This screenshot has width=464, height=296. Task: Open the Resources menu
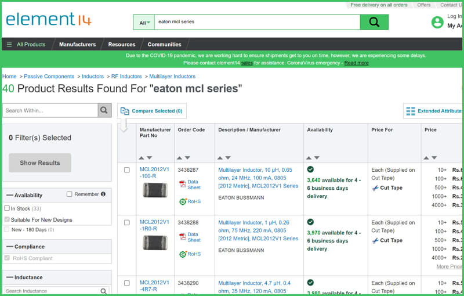122,44
